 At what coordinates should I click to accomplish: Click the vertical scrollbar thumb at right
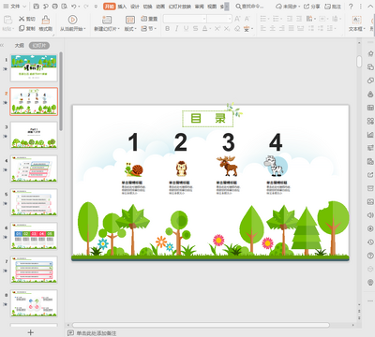tap(359, 62)
